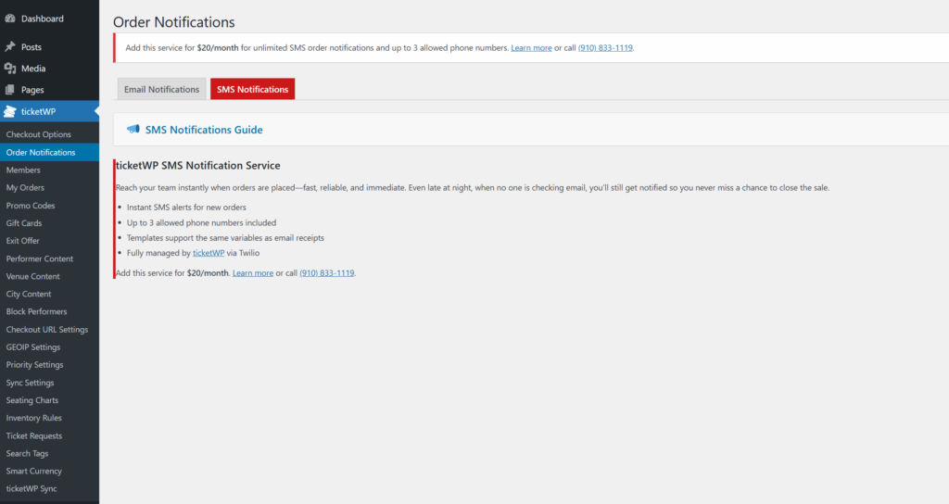Screen dimensions: 949x504
Task: Click the ticketWP logo icon
Action: pyautogui.click(x=9, y=111)
